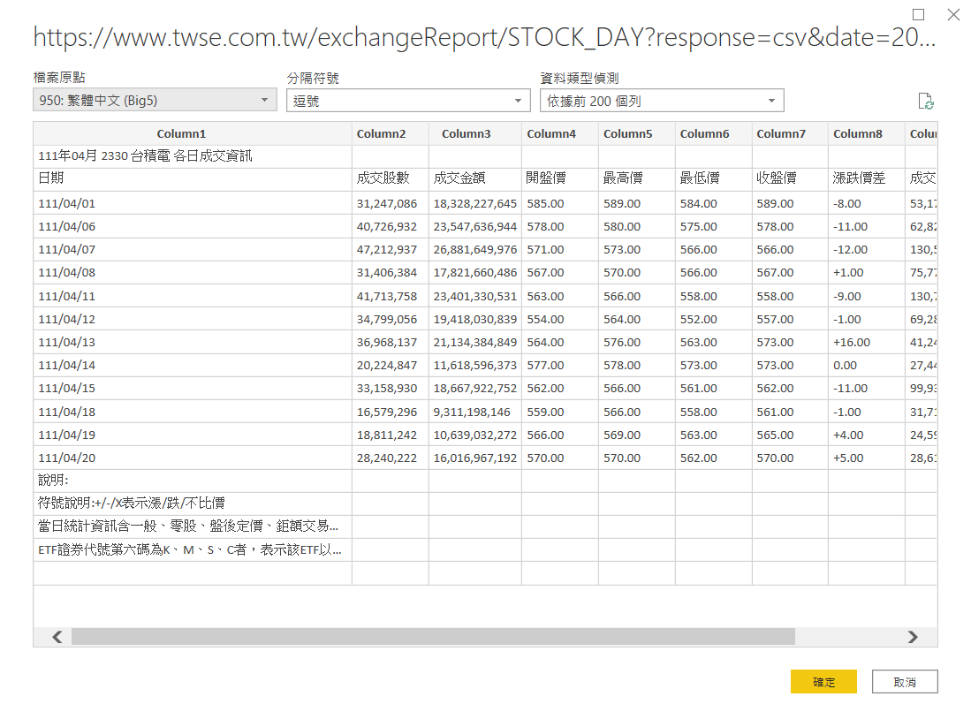Select the 111/04/20 row date cell
The height and width of the screenshot is (727, 971).
[67, 458]
